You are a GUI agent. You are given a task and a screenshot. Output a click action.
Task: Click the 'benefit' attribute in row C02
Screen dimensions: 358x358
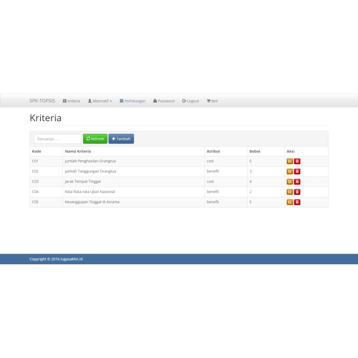[x=213, y=171]
